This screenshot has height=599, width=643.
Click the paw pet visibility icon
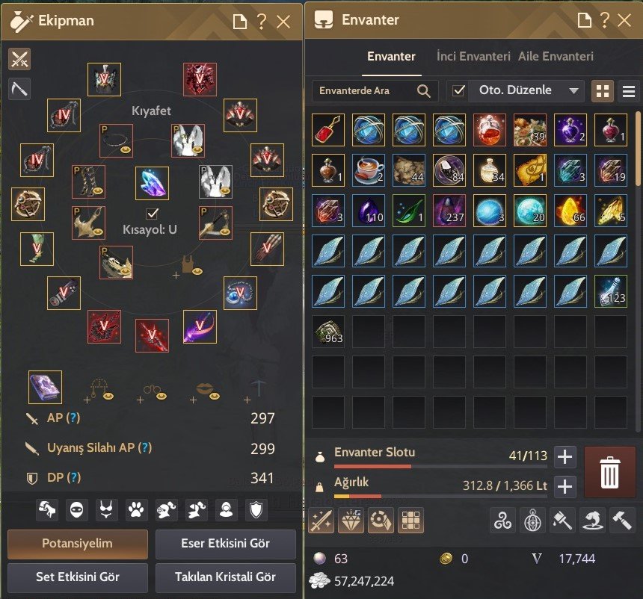pyautogui.click(x=136, y=510)
